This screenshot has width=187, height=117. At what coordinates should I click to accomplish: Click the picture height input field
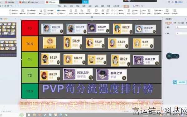51,11
